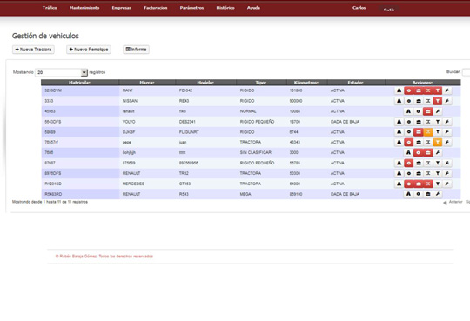Open the Parámetros menu
This screenshot has width=470, height=321.
point(191,8)
